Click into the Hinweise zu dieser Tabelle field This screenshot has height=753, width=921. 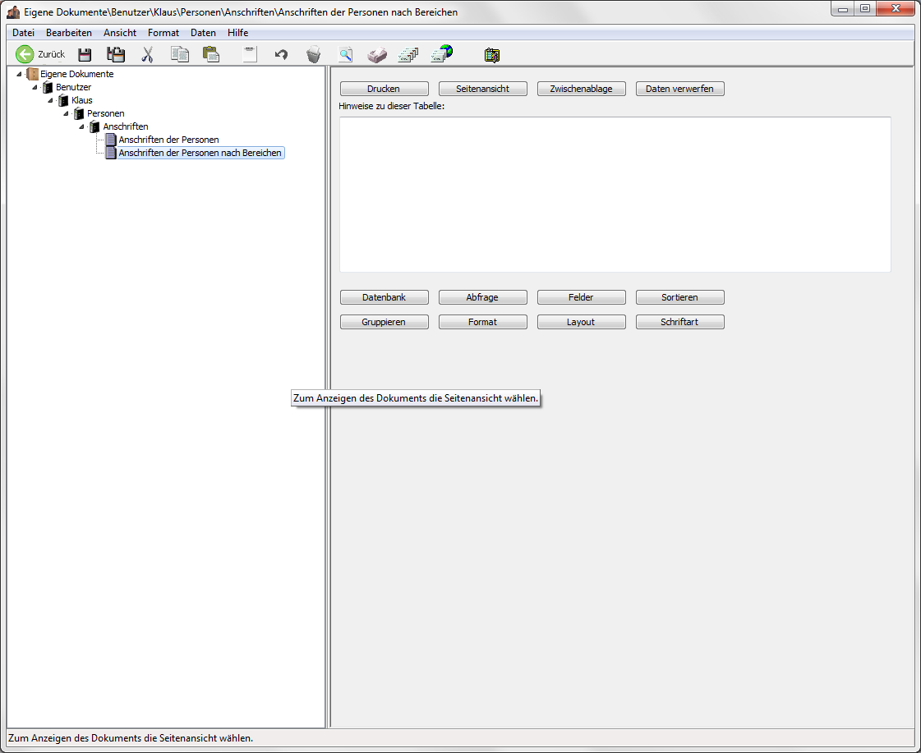click(615, 194)
